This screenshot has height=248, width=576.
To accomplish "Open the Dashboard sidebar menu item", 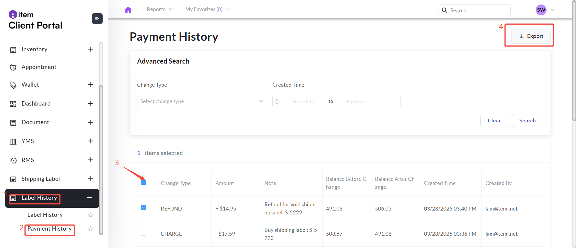I will point(36,104).
